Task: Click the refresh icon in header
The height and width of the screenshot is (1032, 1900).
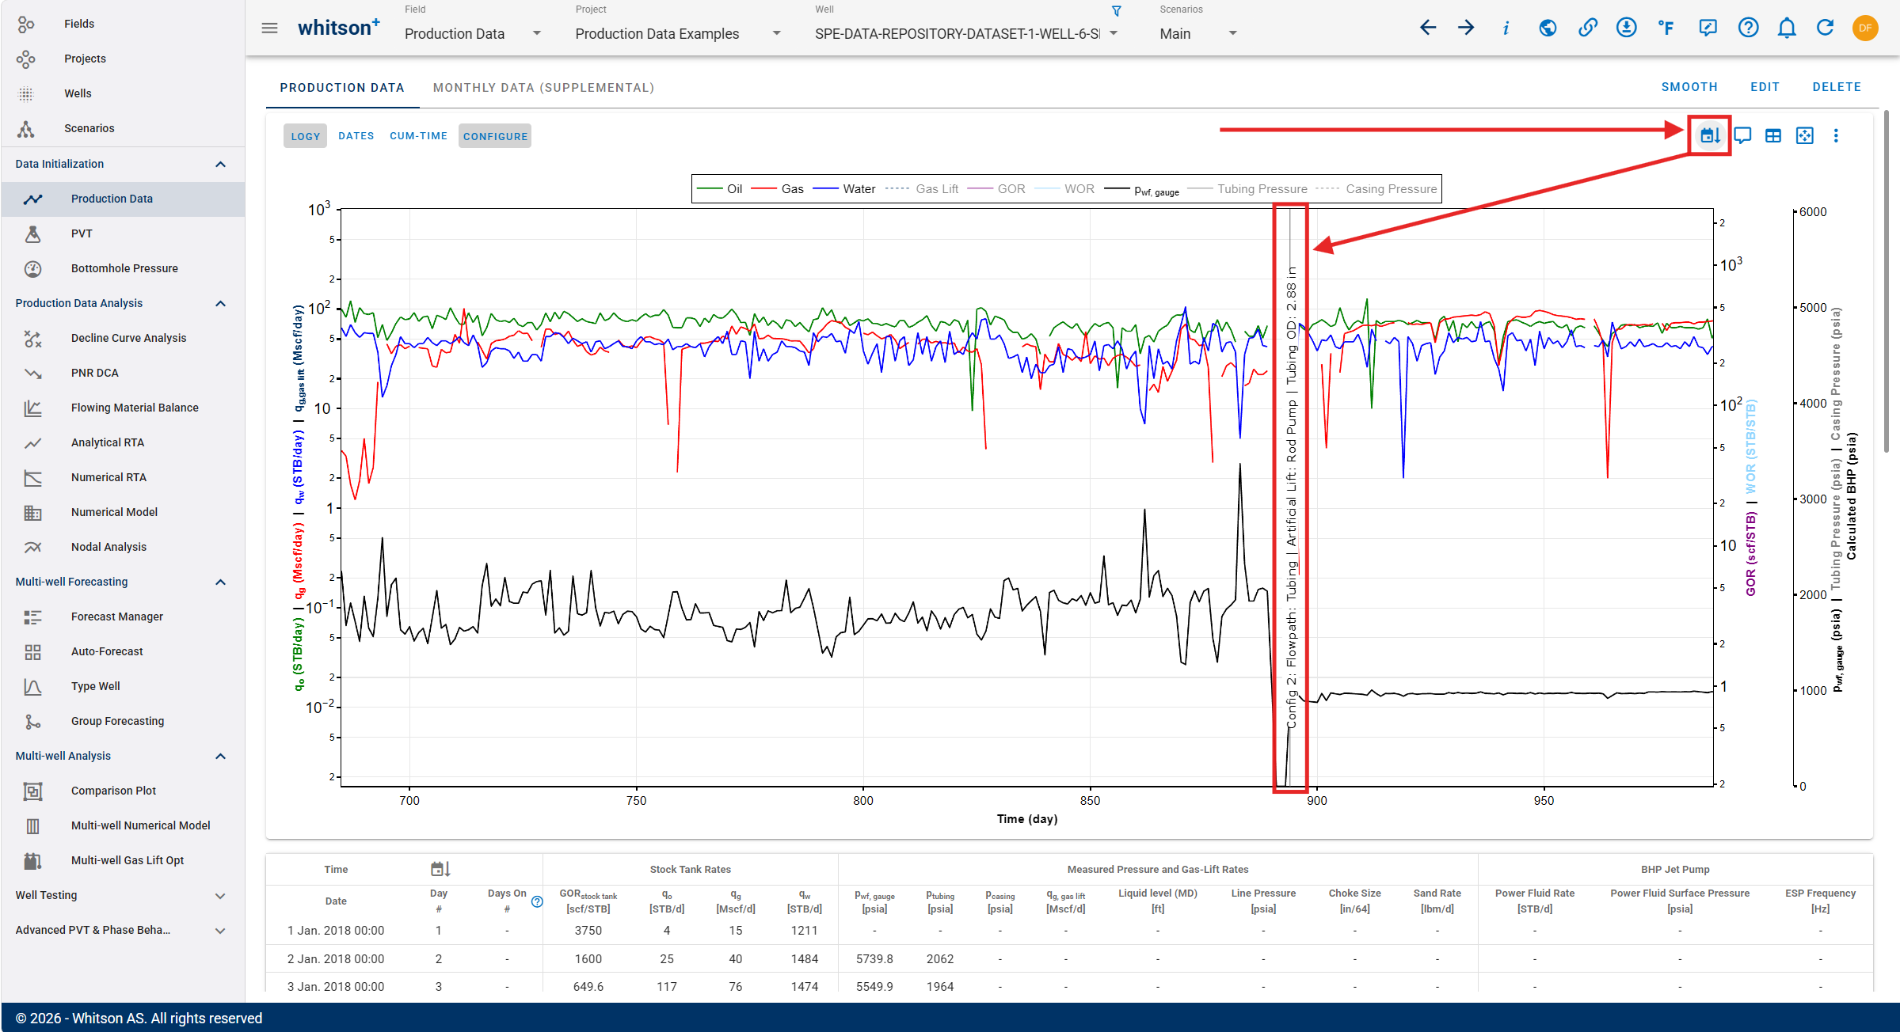Action: pyautogui.click(x=1826, y=28)
